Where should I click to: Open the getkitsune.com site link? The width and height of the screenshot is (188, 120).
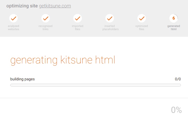pyautogui.click(x=55, y=6)
